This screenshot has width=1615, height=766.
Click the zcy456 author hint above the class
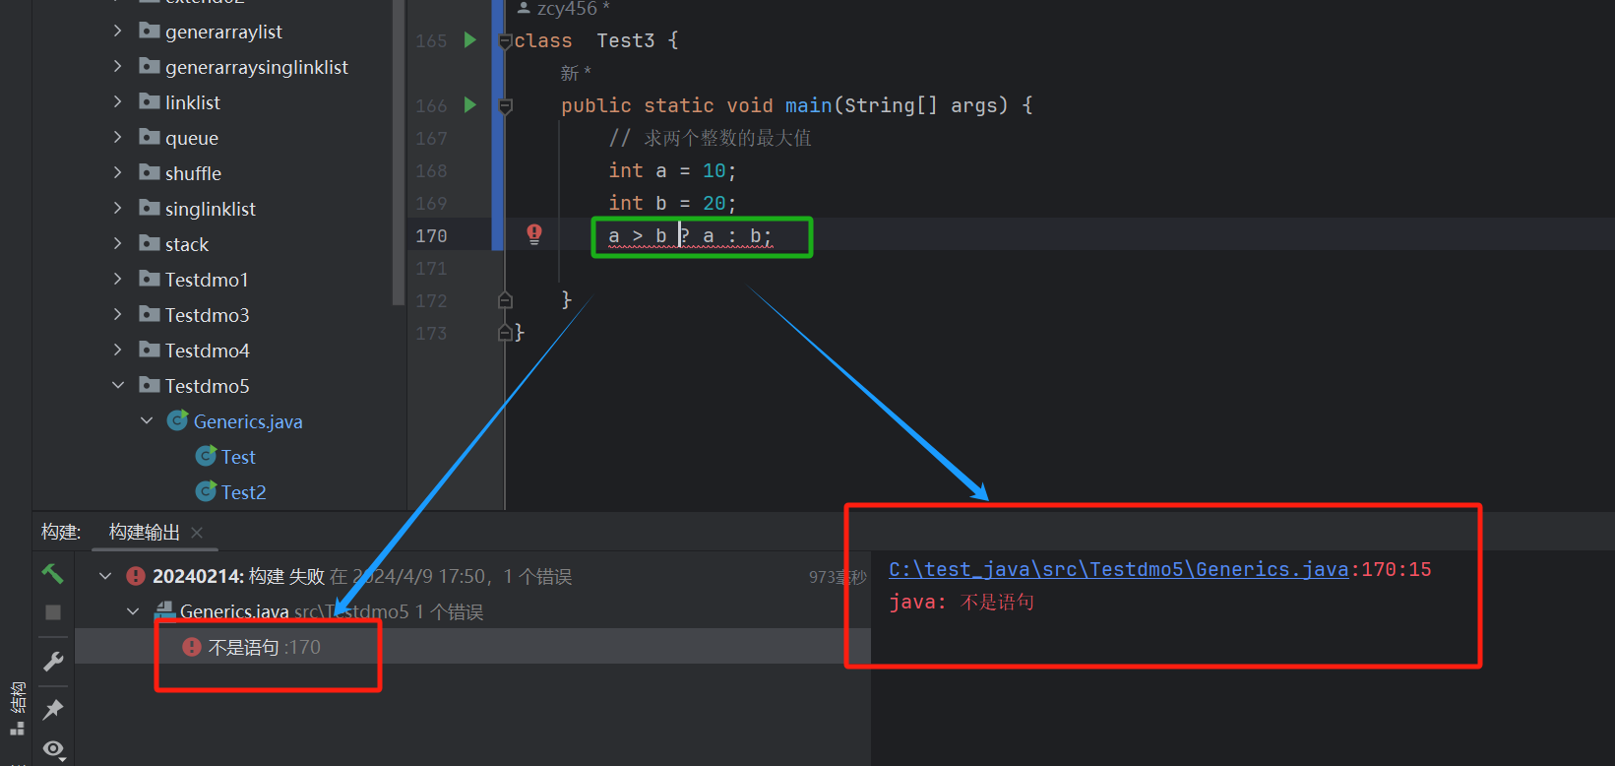(x=564, y=9)
